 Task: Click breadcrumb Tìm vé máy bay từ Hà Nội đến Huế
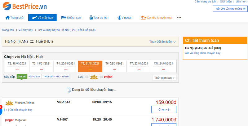tap(66, 30)
